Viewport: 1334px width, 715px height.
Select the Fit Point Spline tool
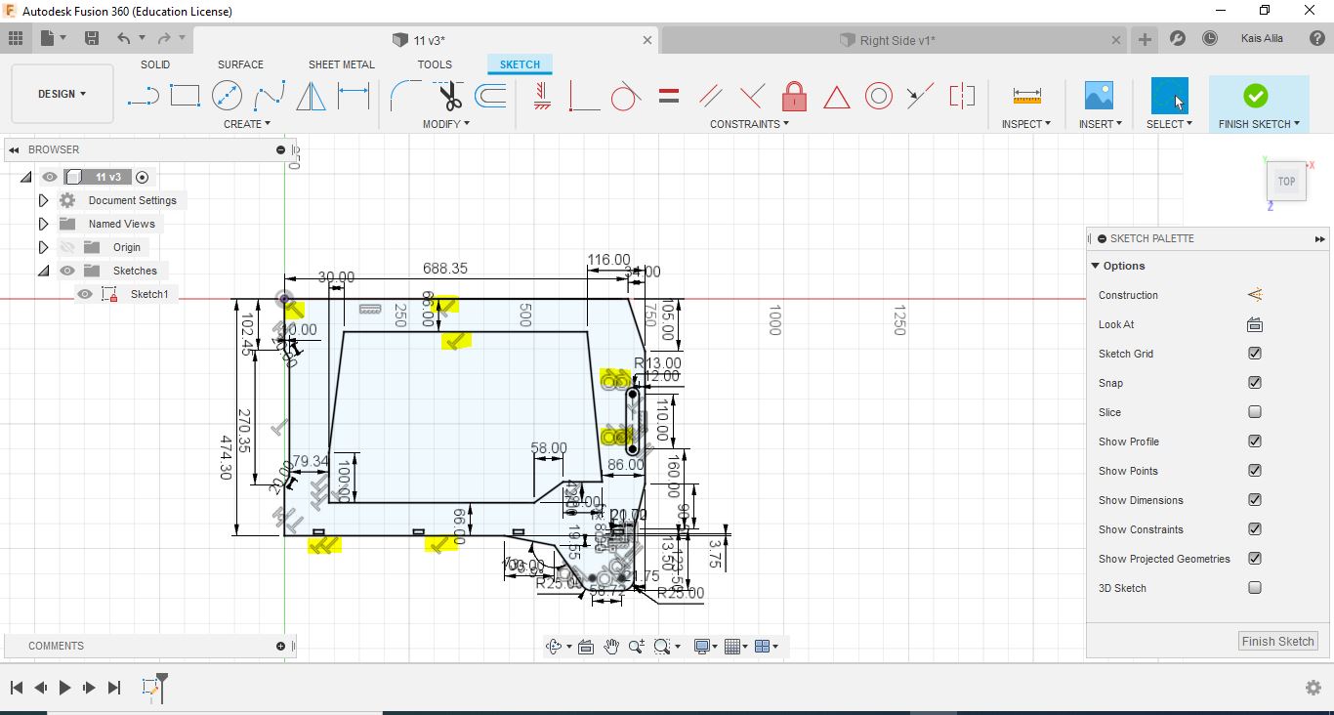point(269,96)
